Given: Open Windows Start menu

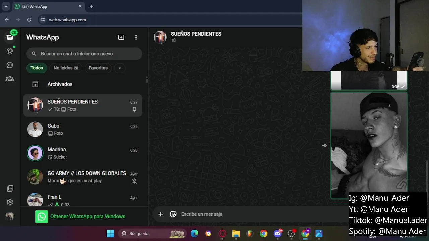Looking at the screenshot, I should tap(110, 234).
